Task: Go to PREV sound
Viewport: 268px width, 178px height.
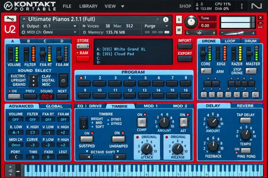Action: (30, 97)
